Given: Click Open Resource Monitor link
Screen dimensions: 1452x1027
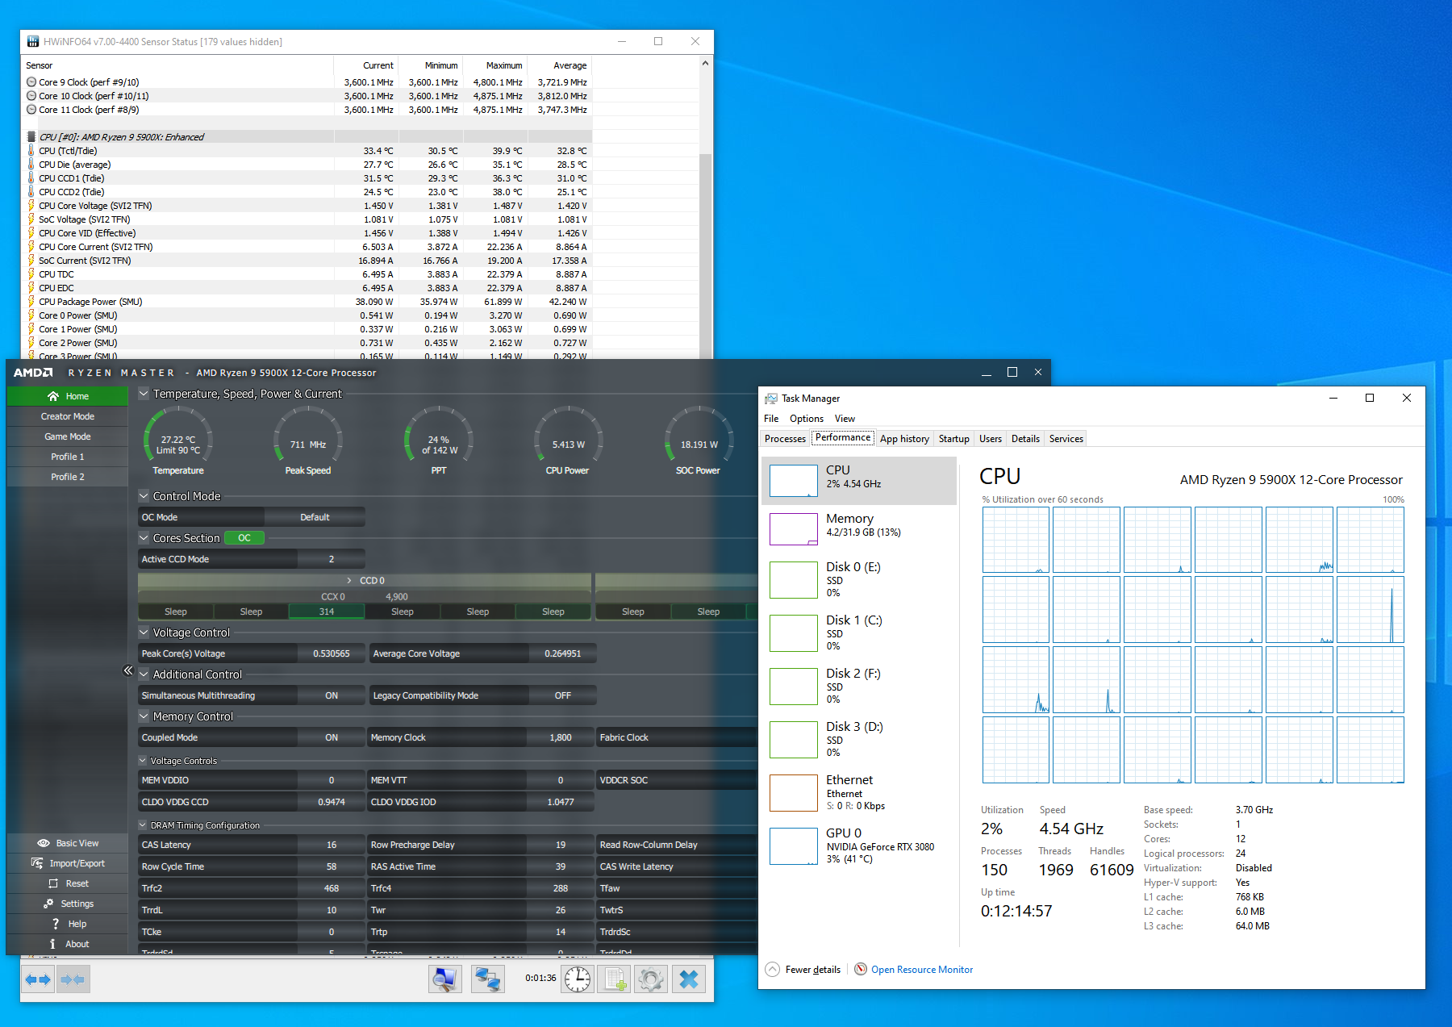Looking at the screenshot, I should (x=922, y=970).
